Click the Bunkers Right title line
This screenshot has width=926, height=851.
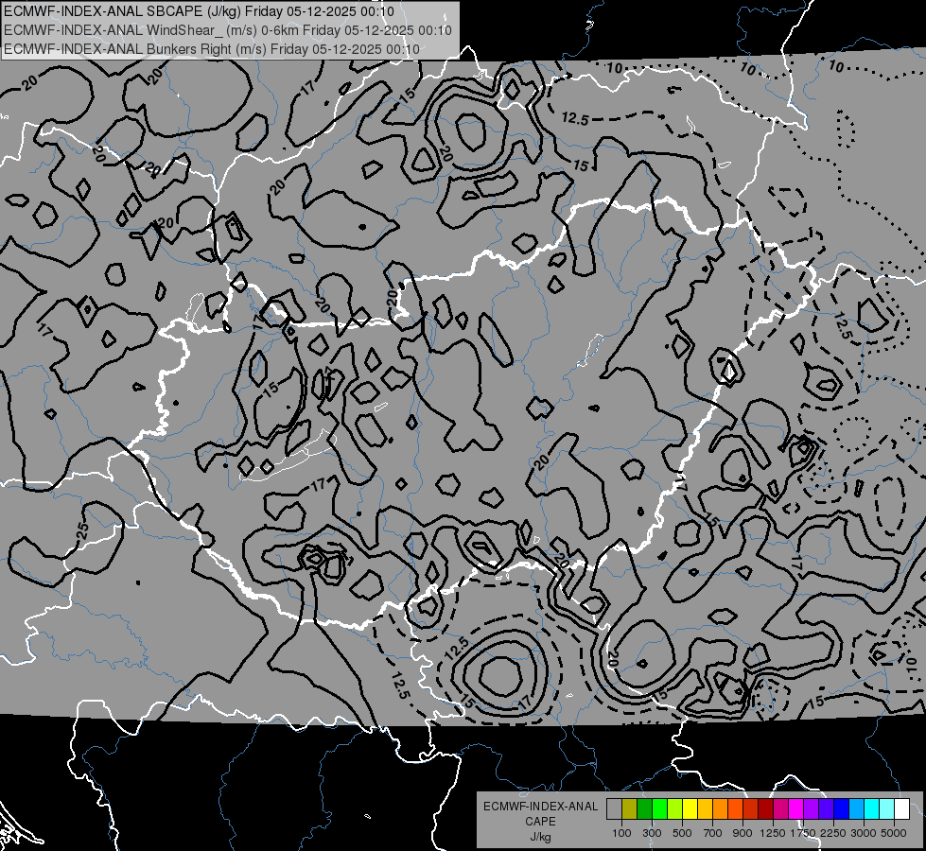pos(212,49)
